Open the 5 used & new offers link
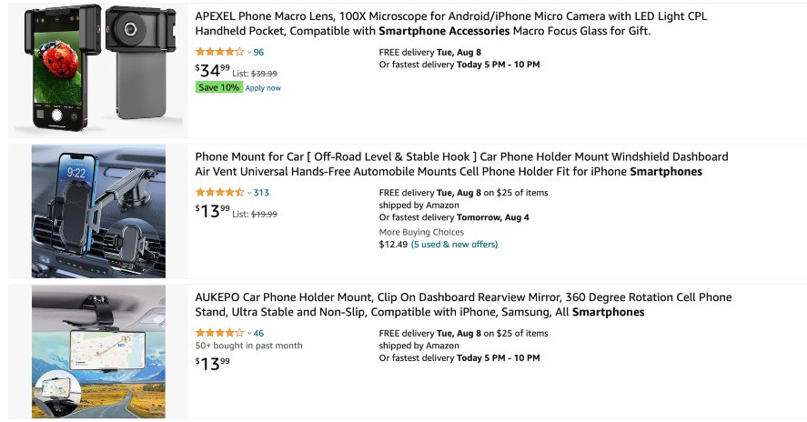The image size is (807, 422). coord(454,244)
